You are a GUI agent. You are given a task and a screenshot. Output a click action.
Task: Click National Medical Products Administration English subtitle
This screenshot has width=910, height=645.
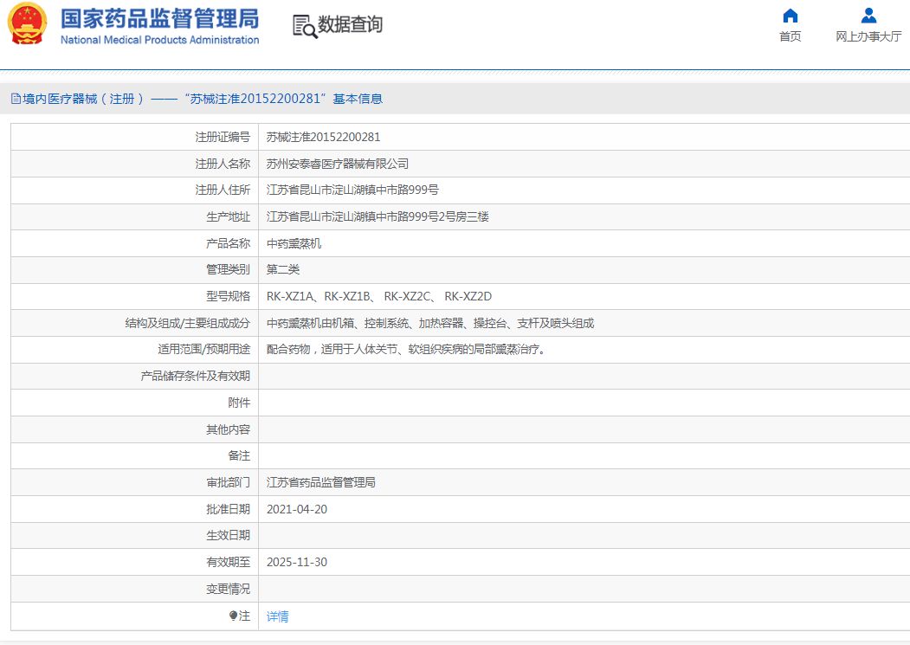(x=159, y=40)
